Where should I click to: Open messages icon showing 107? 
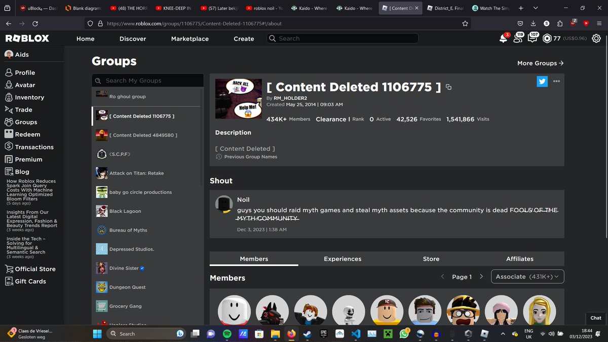[533, 39]
